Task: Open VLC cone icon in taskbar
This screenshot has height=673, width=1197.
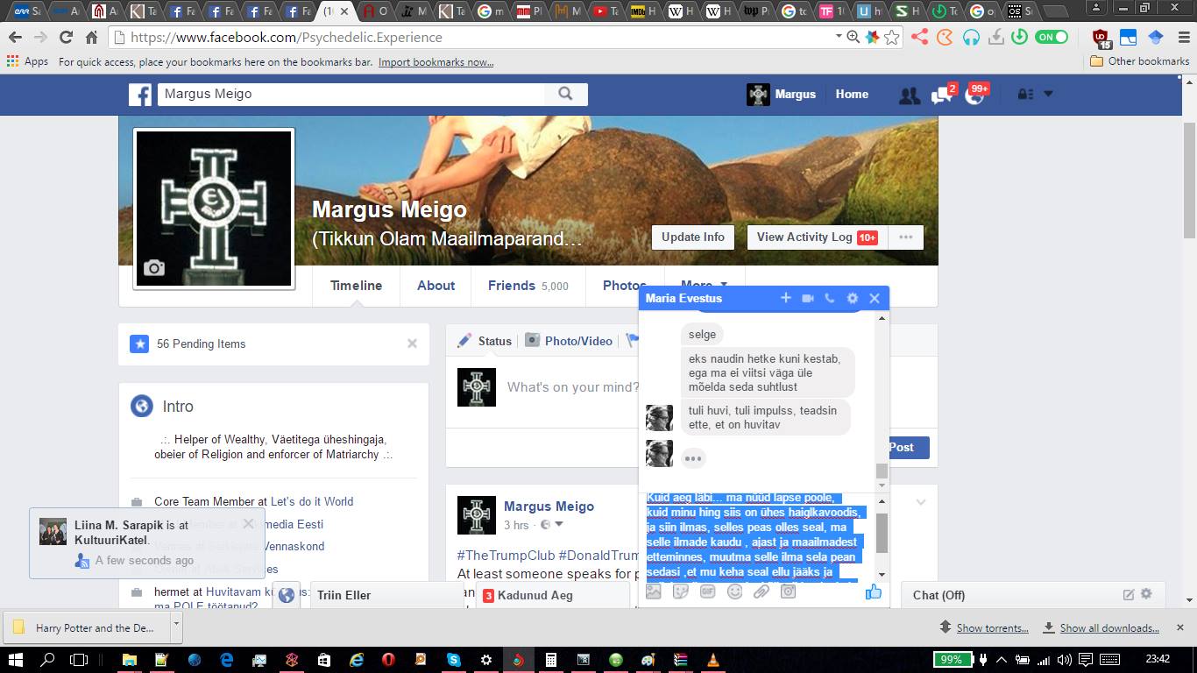Action: (714, 659)
